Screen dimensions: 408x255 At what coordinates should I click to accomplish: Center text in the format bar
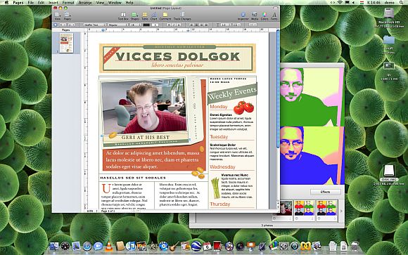tap(196, 25)
